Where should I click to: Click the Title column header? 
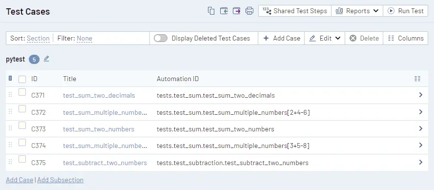pos(69,79)
